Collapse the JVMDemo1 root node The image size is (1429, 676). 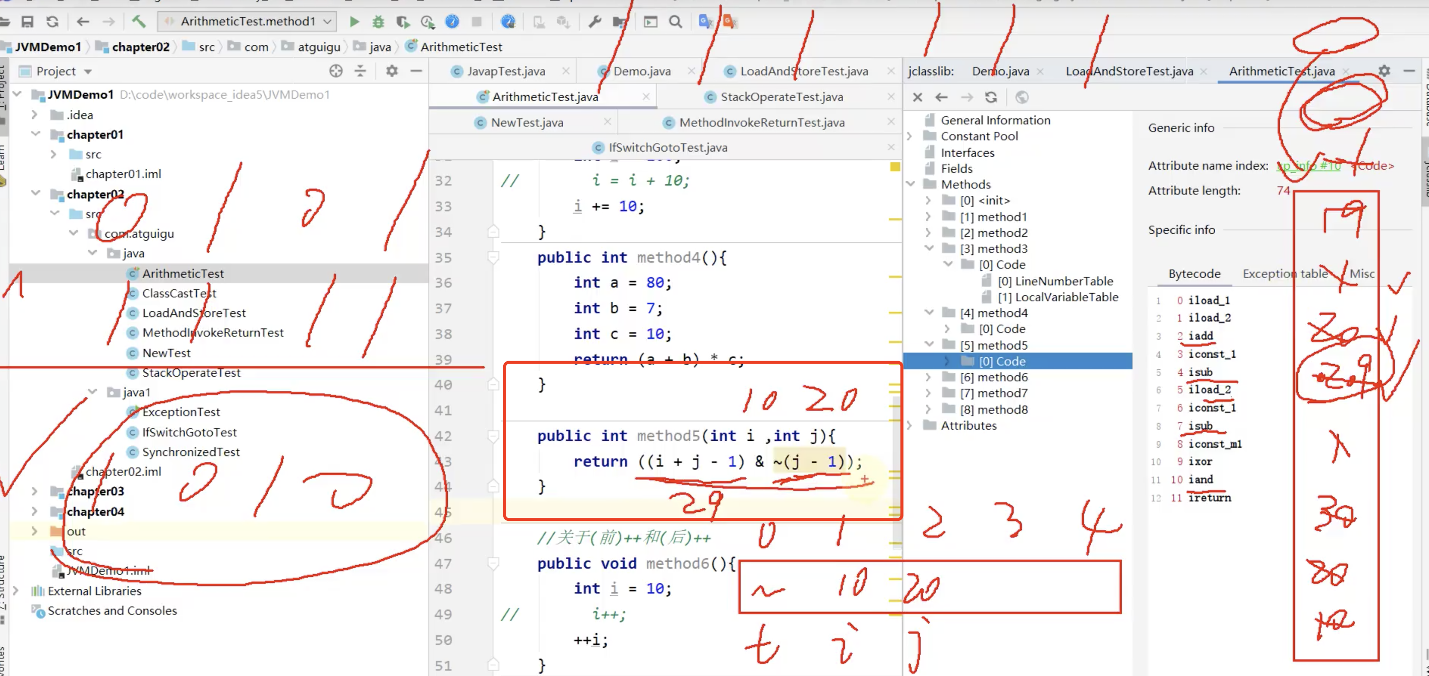pos(17,94)
